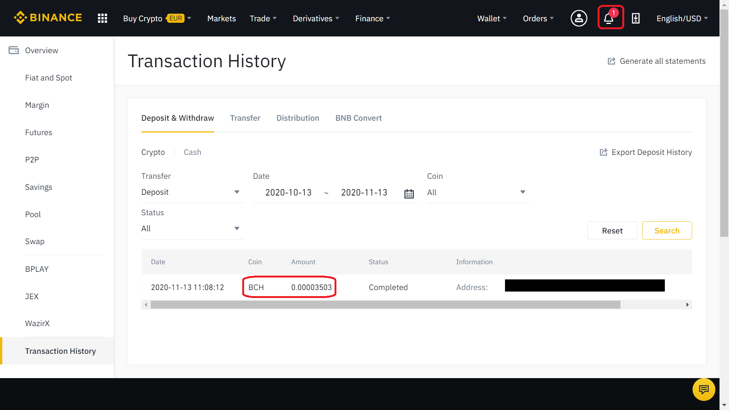
Task: Open the user profile icon
Action: point(579,18)
